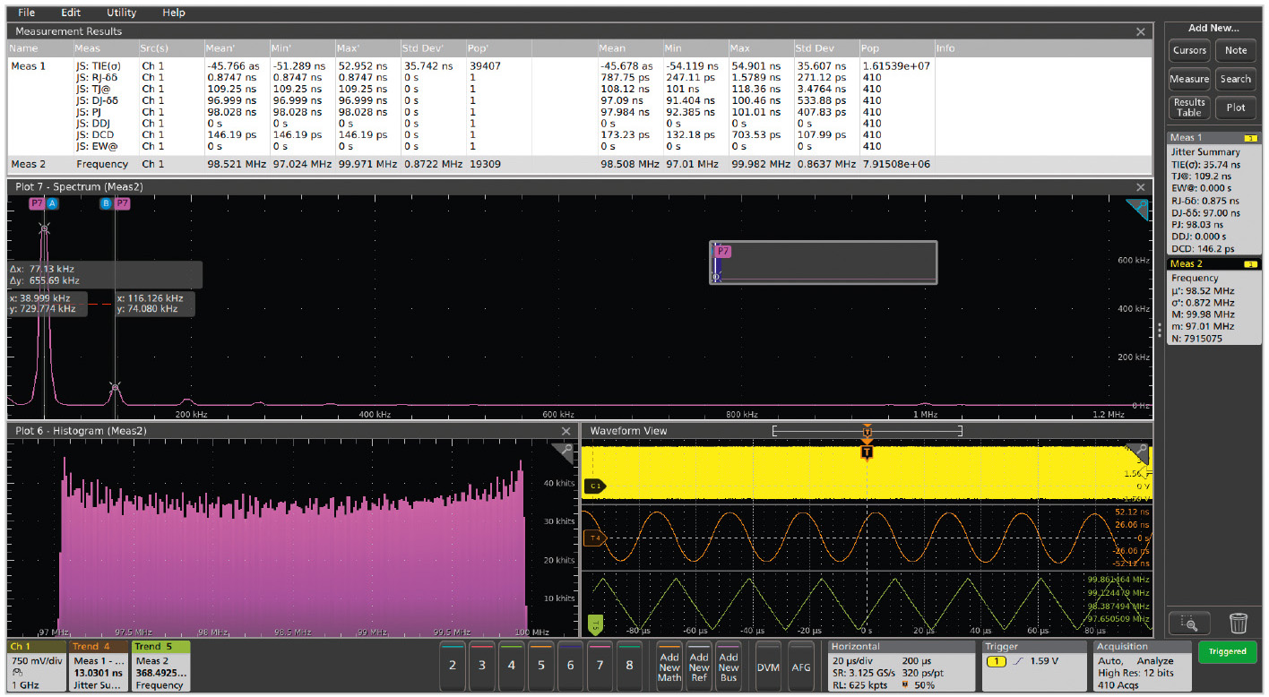Turn on channel 6

[x=570, y=664]
